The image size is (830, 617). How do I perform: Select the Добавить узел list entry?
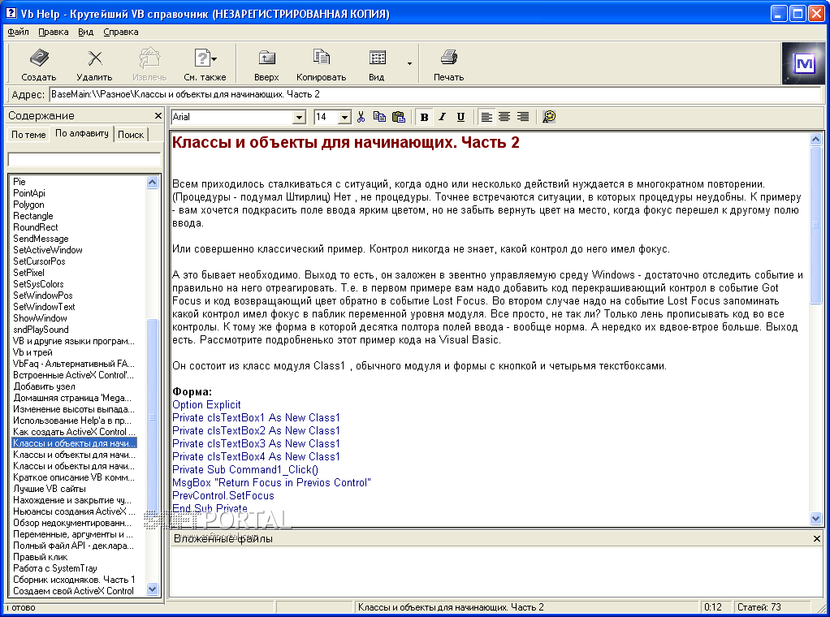click(x=44, y=386)
